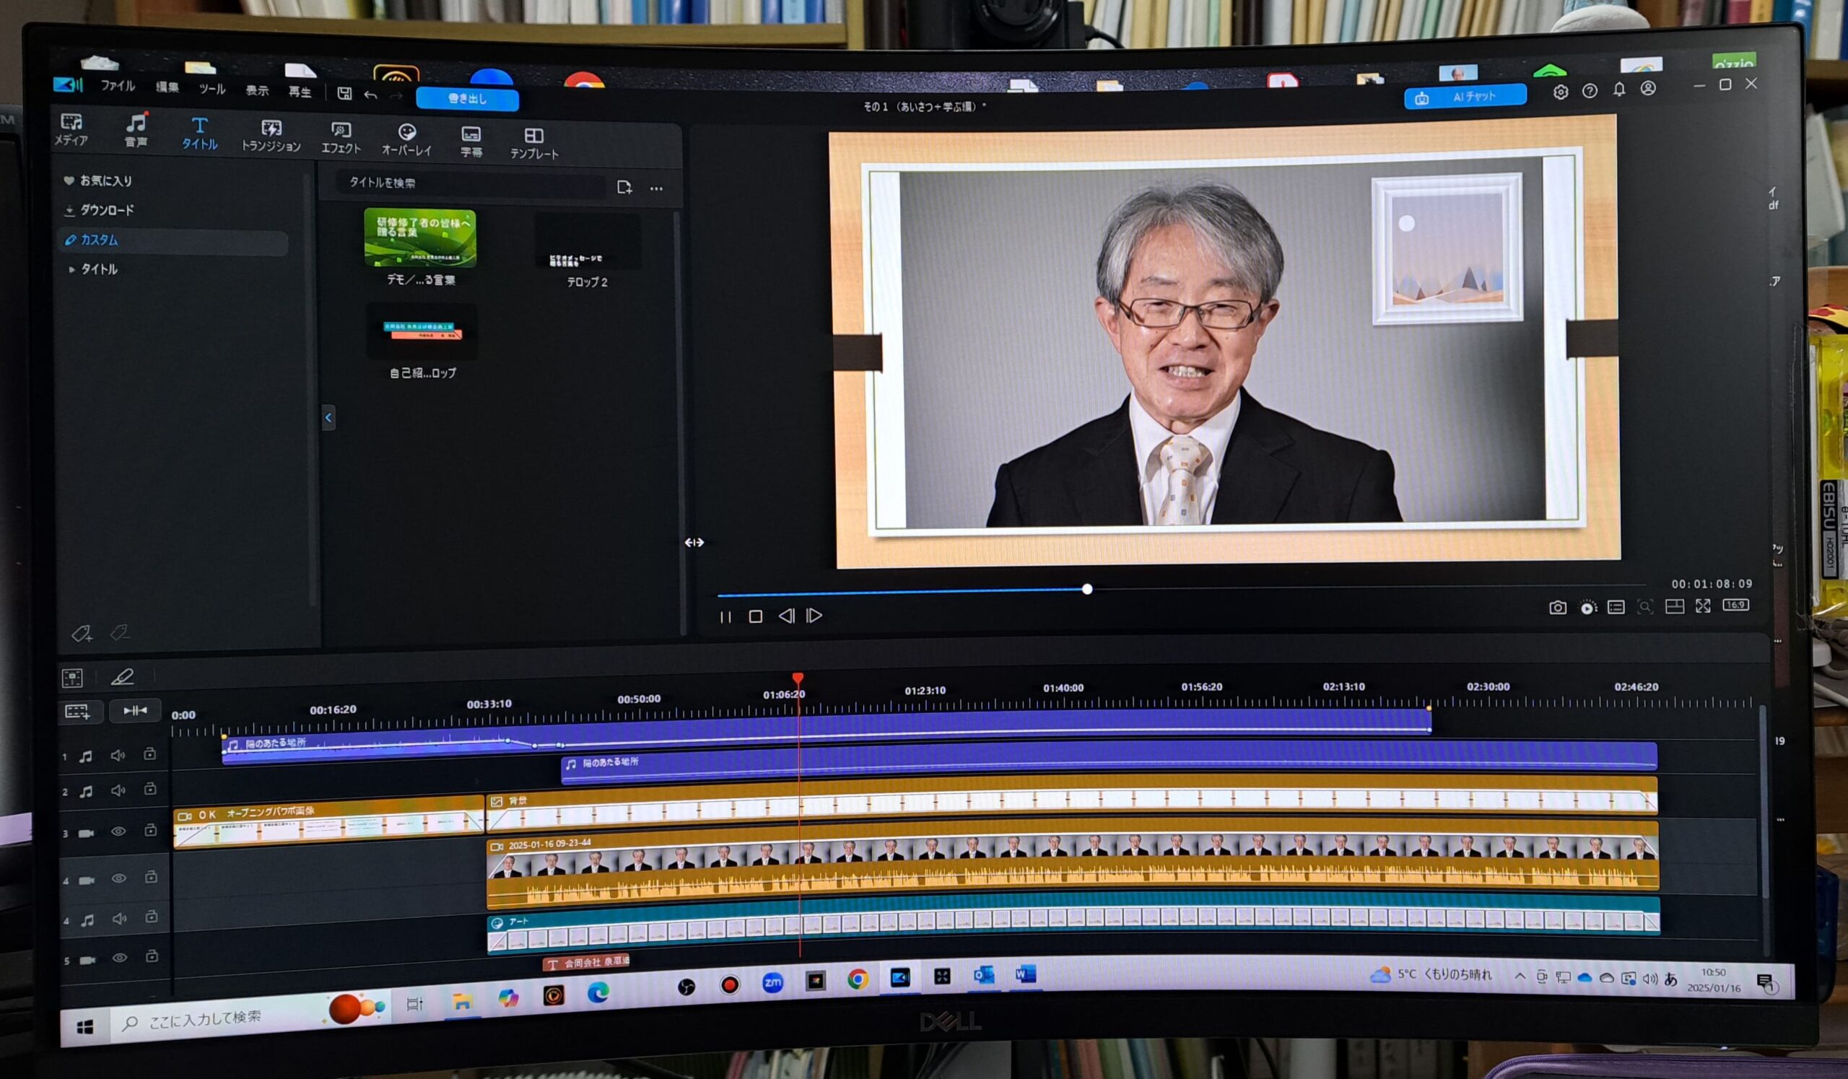Open the preview quality settings icon

[x=1587, y=608]
